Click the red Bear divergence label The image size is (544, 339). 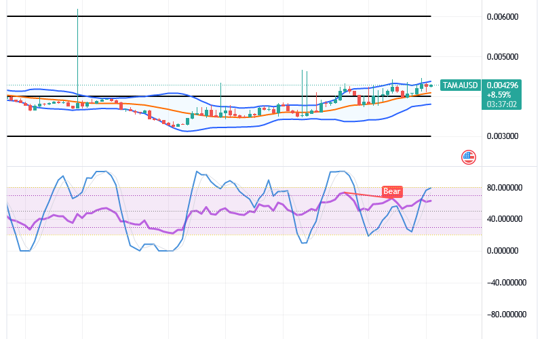click(392, 191)
